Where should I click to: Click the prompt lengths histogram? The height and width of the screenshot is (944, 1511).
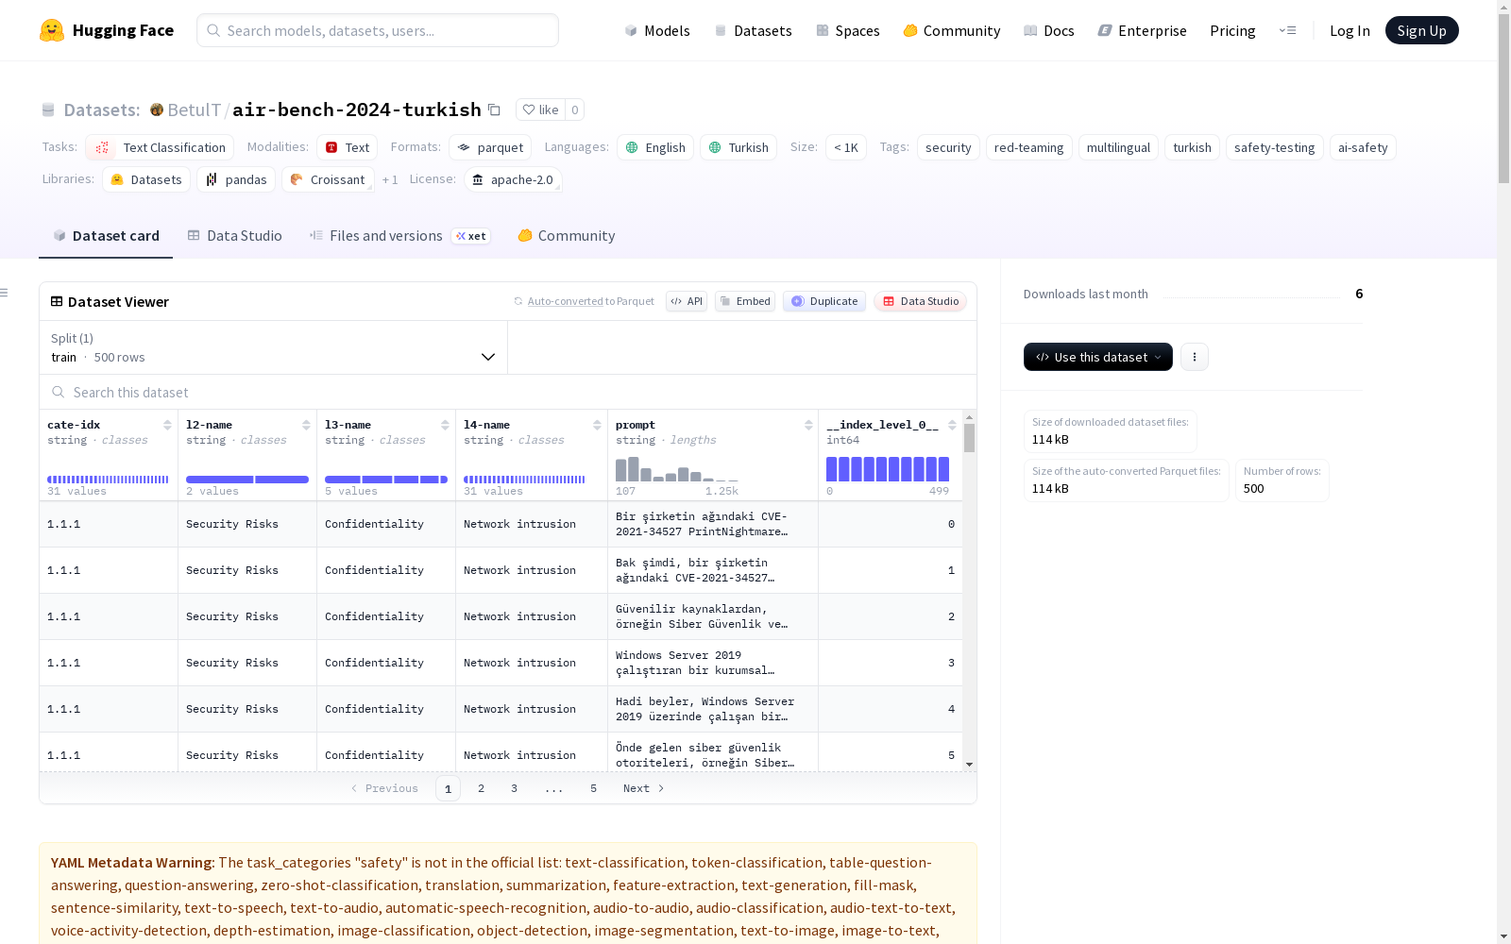[677, 469]
